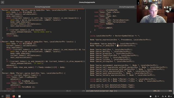This screenshot has width=174, height=98.
Task: Click the webcam video overlay
Action: click(x=155, y=11)
